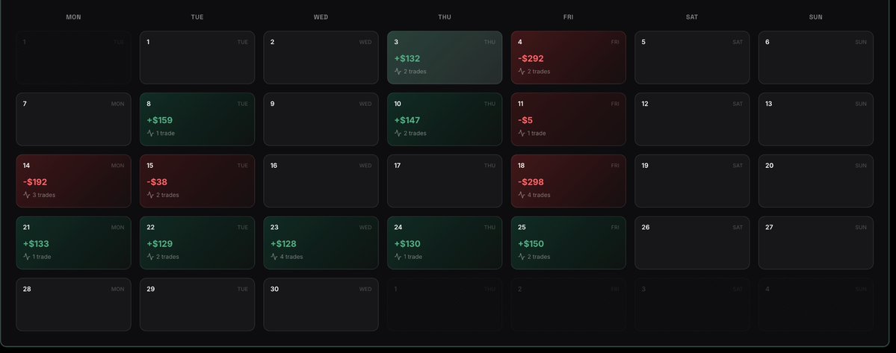Screen dimensions: 896x353
Task: Open the day 11 card showing -$5
Action: click(569, 119)
